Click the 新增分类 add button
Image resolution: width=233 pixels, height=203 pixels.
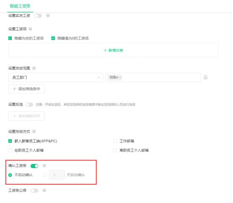click(x=113, y=50)
